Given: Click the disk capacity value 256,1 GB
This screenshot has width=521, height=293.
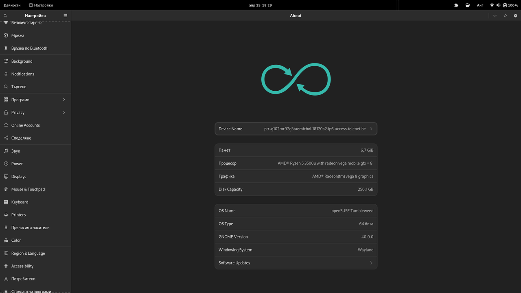Looking at the screenshot, I should pos(366,189).
